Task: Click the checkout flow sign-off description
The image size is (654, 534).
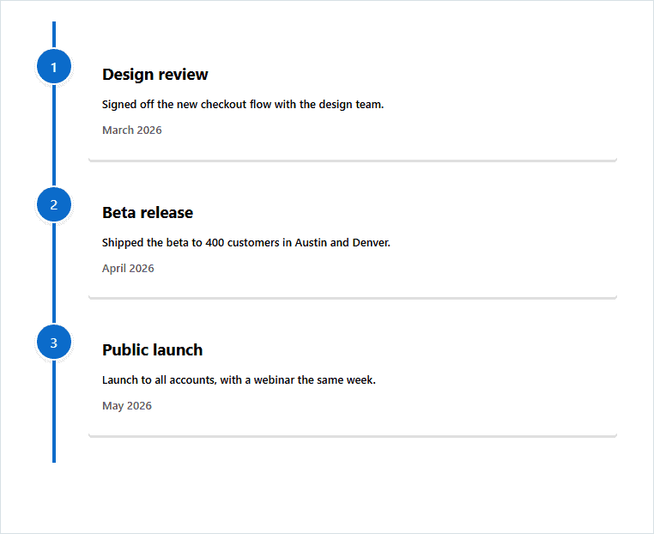Action: pyautogui.click(x=243, y=104)
